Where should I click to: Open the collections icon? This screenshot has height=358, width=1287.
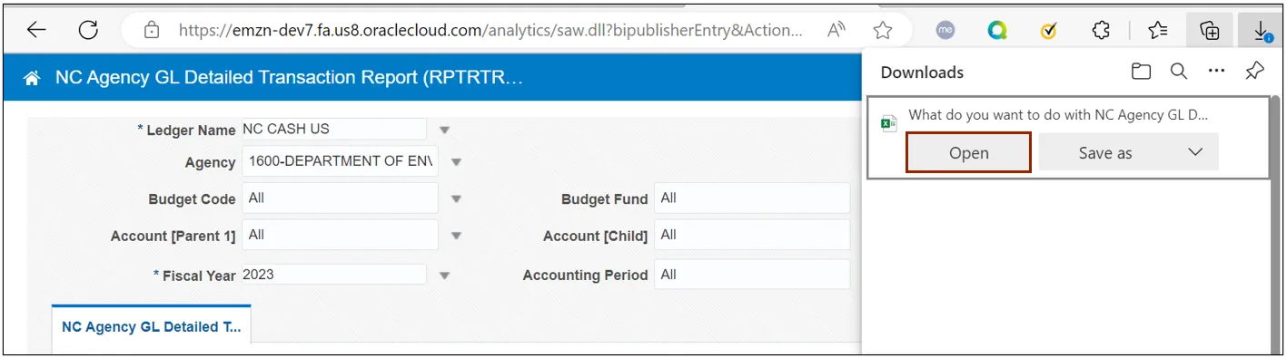pos(1209,31)
